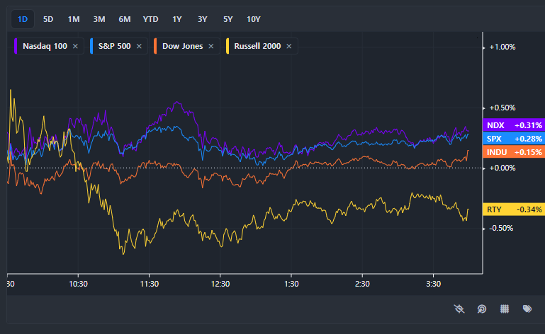Switch to the 1M time range
Screen dimensions: 545x334
[x=74, y=19]
